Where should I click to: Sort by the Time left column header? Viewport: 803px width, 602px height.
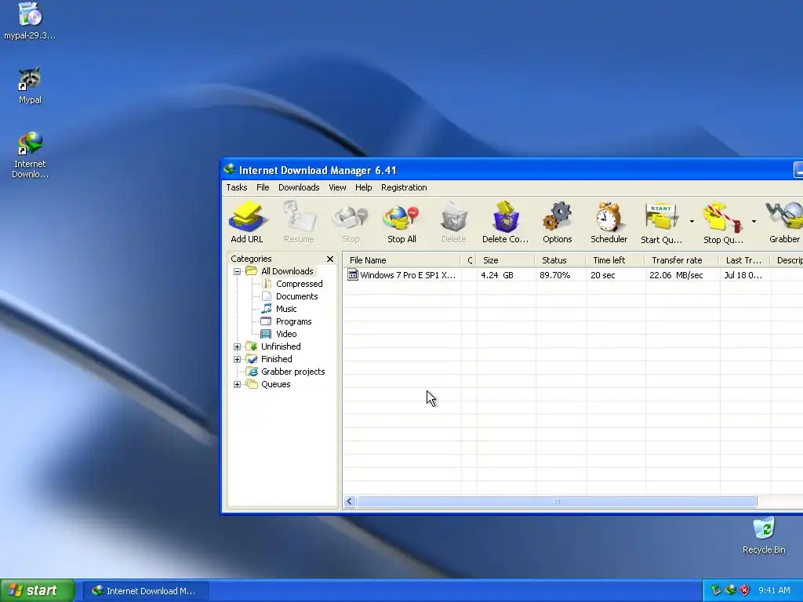[616, 260]
